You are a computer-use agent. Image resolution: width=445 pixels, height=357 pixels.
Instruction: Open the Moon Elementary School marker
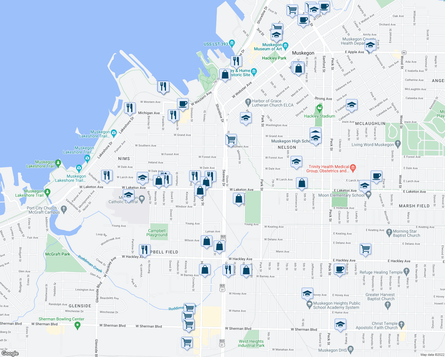click(369, 195)
